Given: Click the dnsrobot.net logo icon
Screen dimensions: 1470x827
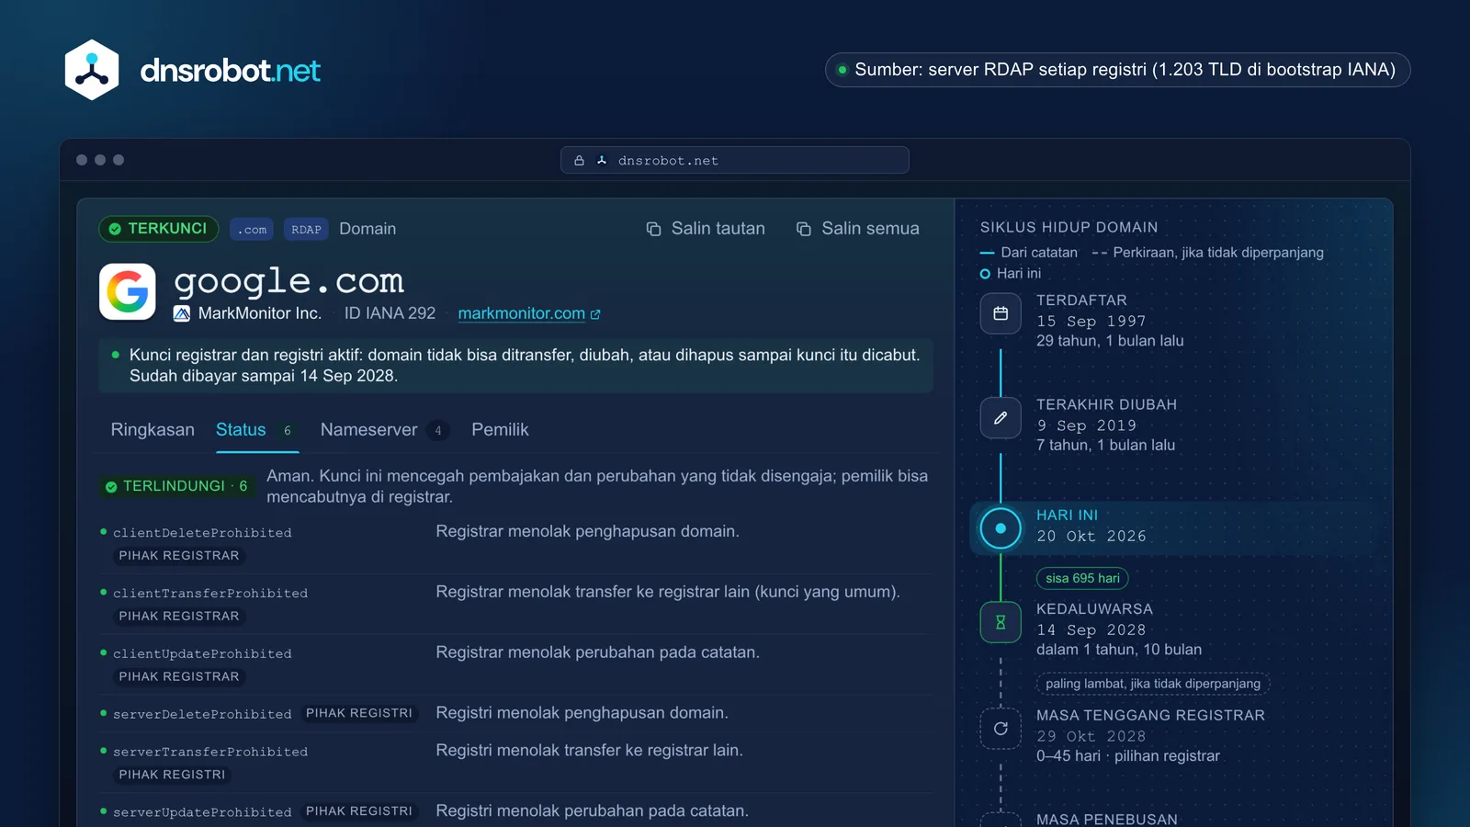Looking at the screenshot, I should coord(92,70).
